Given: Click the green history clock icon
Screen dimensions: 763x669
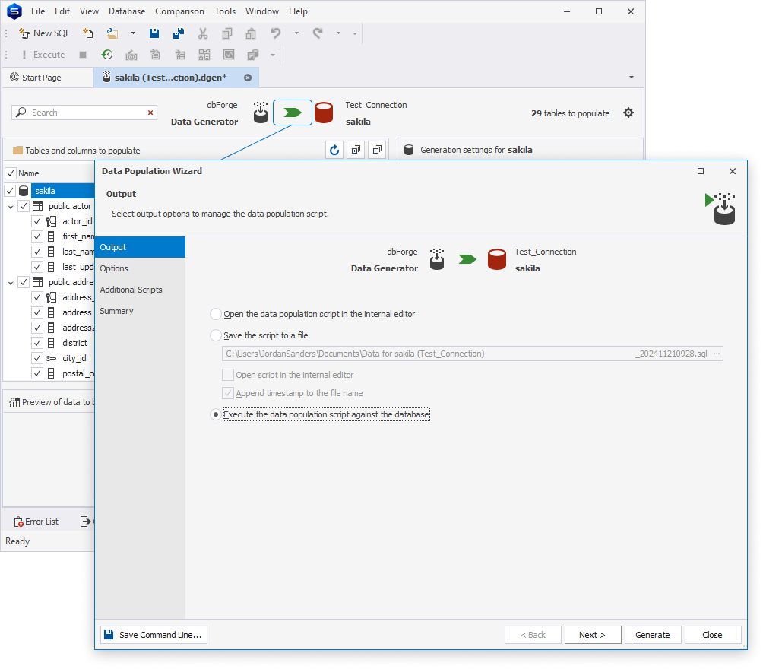Looking at the screenshot, I should (107, 55).
